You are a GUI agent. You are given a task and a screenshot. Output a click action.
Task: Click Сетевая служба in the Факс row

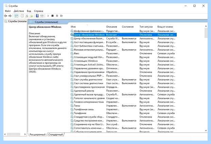tap(166, 53)
